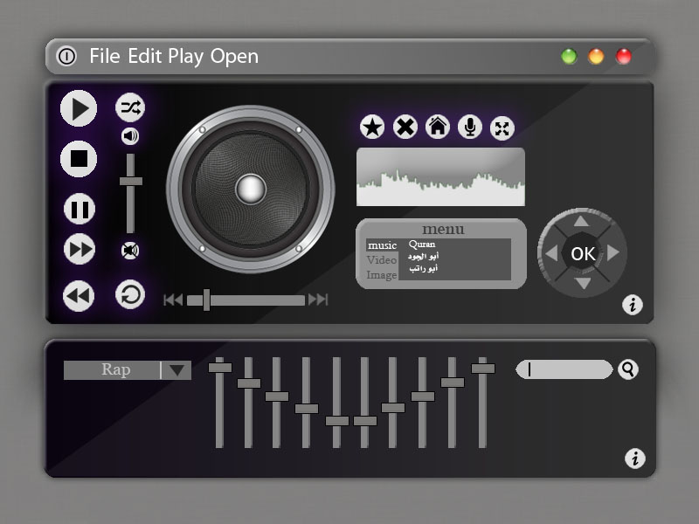Open the Play menu
This screenshot has height=524, width=699.
(186, 58)
